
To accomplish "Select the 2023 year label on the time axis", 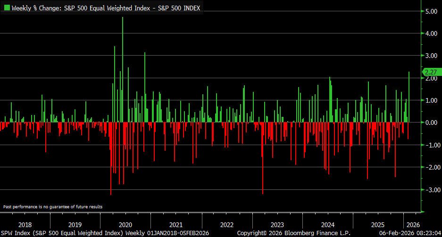I will [277, 224].
